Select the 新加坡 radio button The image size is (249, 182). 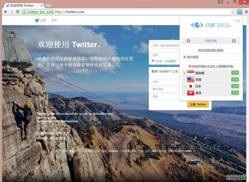[184, 73]
